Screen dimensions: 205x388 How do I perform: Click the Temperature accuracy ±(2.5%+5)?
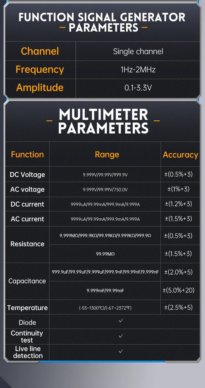(179, 308)
